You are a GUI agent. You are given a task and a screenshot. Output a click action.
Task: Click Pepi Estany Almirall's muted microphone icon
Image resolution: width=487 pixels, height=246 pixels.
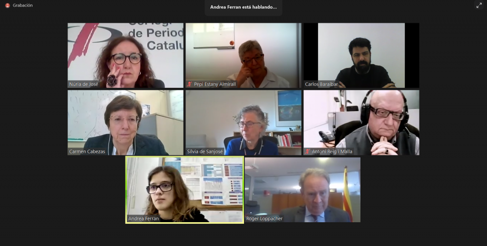(x=189, y=84)
